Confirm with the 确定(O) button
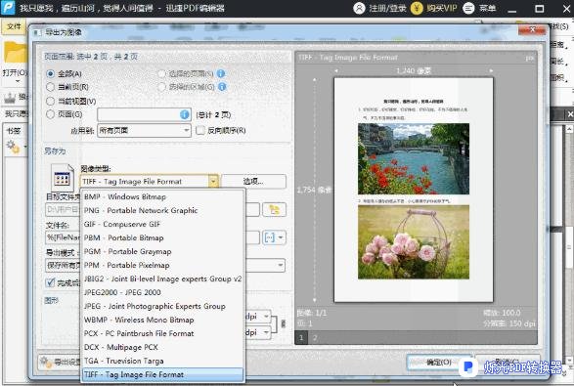Screen dimensions: 574x386 [438, 363]
